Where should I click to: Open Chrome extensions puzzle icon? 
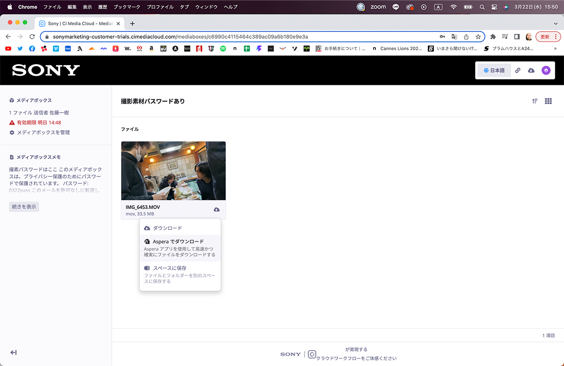pos(493,37)
